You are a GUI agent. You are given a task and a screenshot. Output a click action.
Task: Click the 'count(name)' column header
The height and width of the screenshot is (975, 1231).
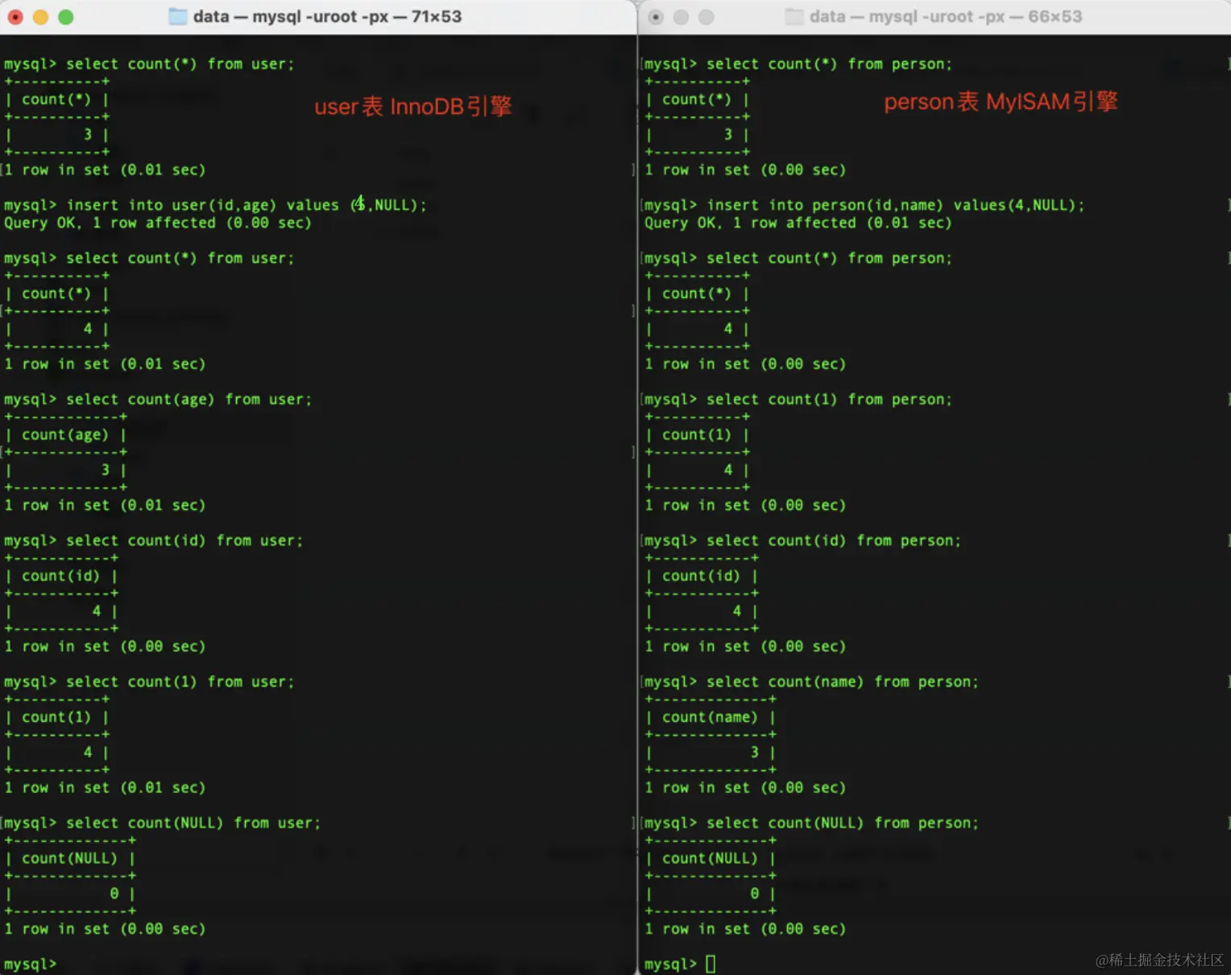(x=710, y=717)
